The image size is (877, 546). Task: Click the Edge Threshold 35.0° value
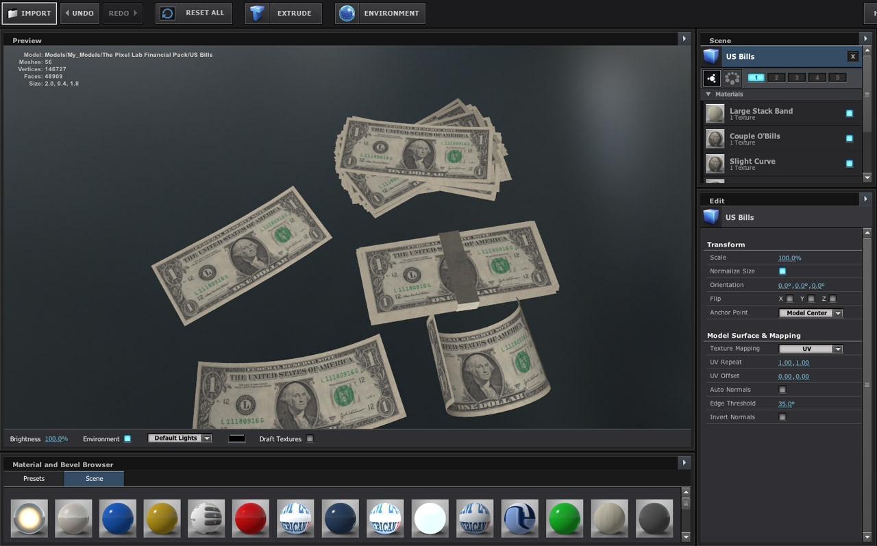click(787, 404)
